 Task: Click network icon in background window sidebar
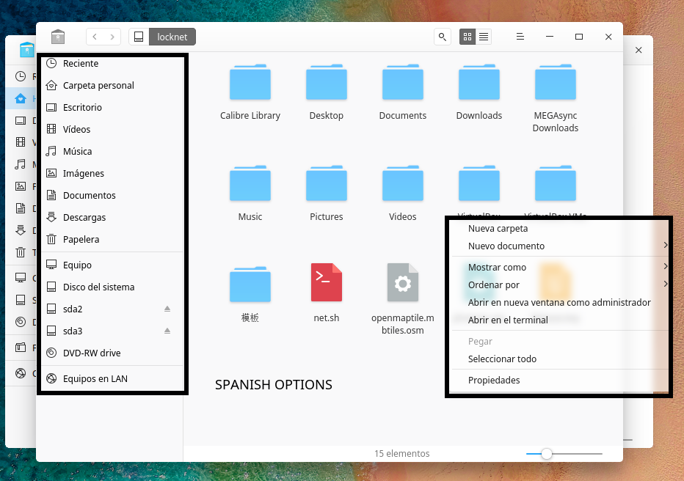21,373
